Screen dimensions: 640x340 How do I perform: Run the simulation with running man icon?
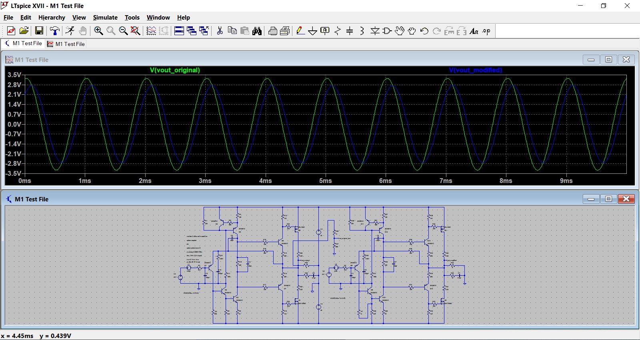(70, 31)
